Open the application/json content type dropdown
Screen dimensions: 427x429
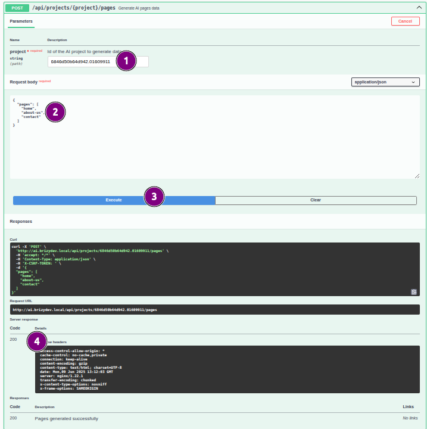[x=385, y=82]
